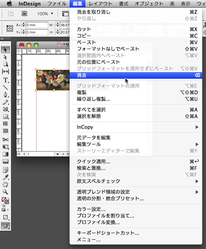Open the page number dropdown in document window
Viewport: 206px width, 249px height.
pyautogui.click(x=58, y=154)
